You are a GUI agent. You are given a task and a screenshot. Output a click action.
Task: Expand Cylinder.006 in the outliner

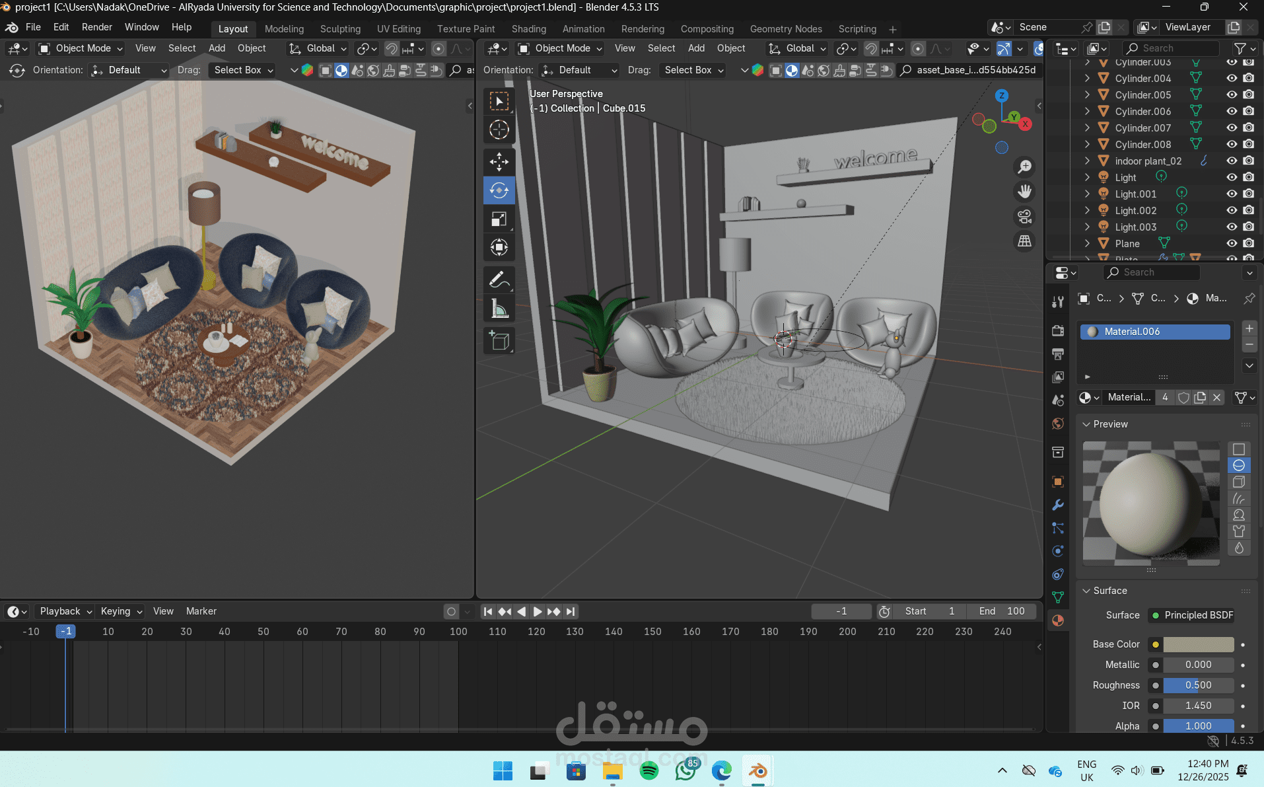[1087, 111]
